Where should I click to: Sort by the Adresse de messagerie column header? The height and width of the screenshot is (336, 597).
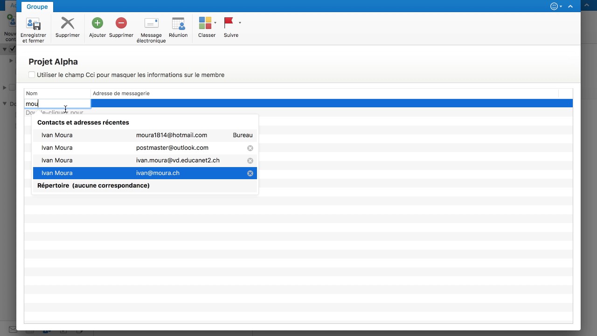[325, 93]
